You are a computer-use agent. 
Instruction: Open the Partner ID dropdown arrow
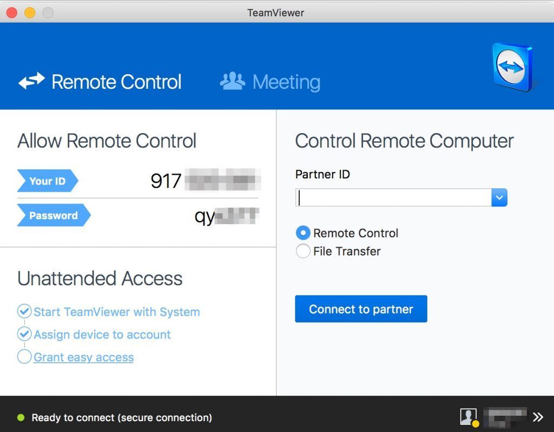point(499,197)
